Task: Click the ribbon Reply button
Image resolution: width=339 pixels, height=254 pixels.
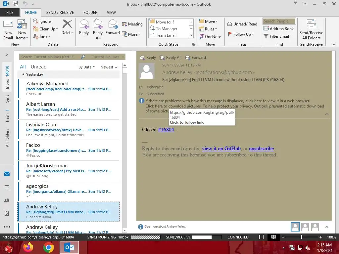Action: coord(84,27)
